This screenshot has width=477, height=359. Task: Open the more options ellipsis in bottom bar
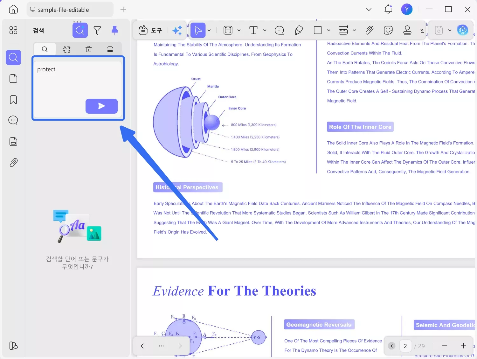point(161,346)
